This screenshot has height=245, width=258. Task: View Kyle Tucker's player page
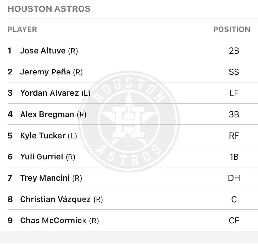coord(43,136)
